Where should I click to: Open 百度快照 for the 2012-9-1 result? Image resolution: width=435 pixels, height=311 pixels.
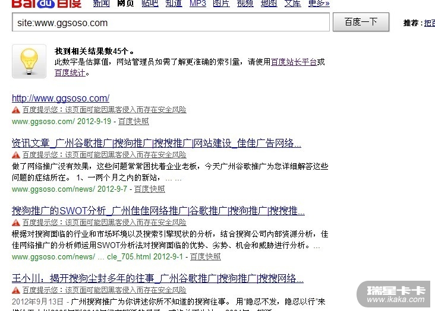(x=205, y=256)
